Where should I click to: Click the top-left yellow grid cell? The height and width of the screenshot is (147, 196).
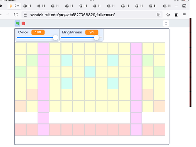[x=20, y=49]
